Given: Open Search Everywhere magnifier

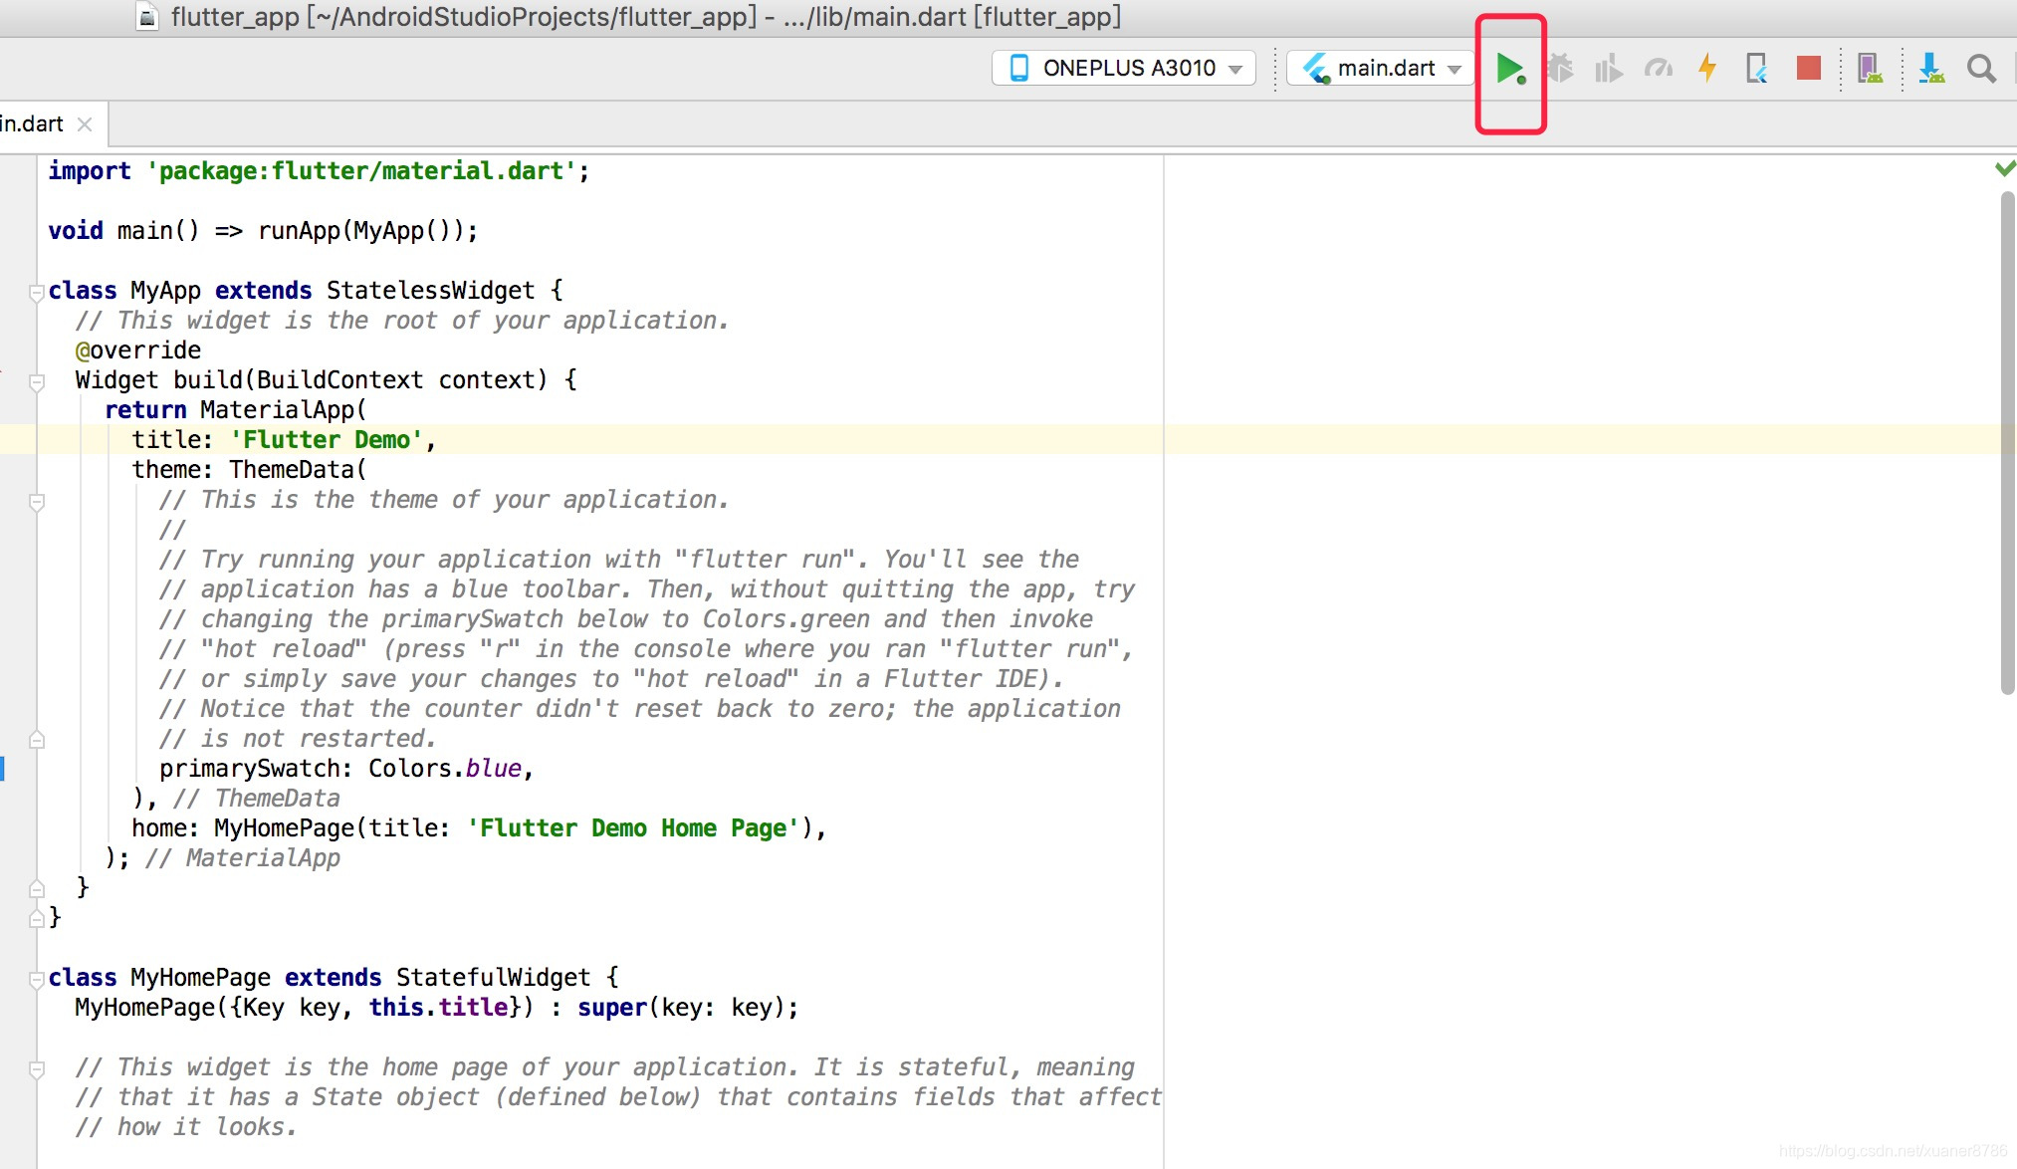Looking at the screenshot, I should [x=1981, y=69].
